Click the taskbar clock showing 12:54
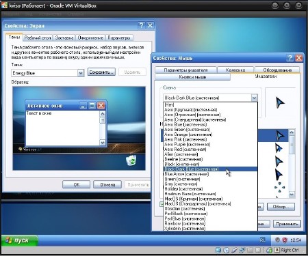The image size is (308, 256). click(x=296, y=240)
